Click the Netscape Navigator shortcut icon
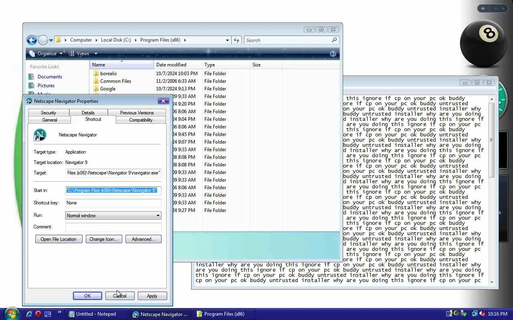Viewport: 513px width, 320px height. click(x=40, y=135)
